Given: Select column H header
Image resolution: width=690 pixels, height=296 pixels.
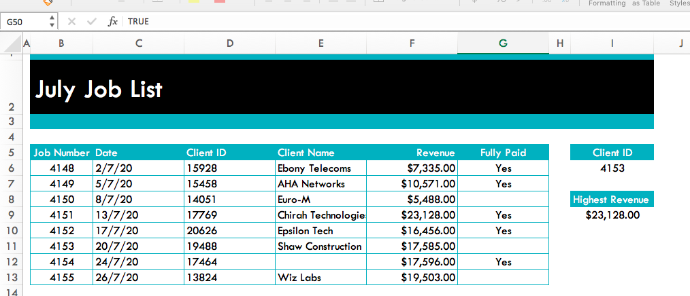Looking at the screenshot, I should (560, 43).
